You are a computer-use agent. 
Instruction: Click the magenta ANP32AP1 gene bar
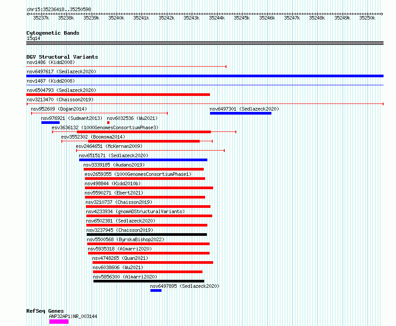click(59, 322)
